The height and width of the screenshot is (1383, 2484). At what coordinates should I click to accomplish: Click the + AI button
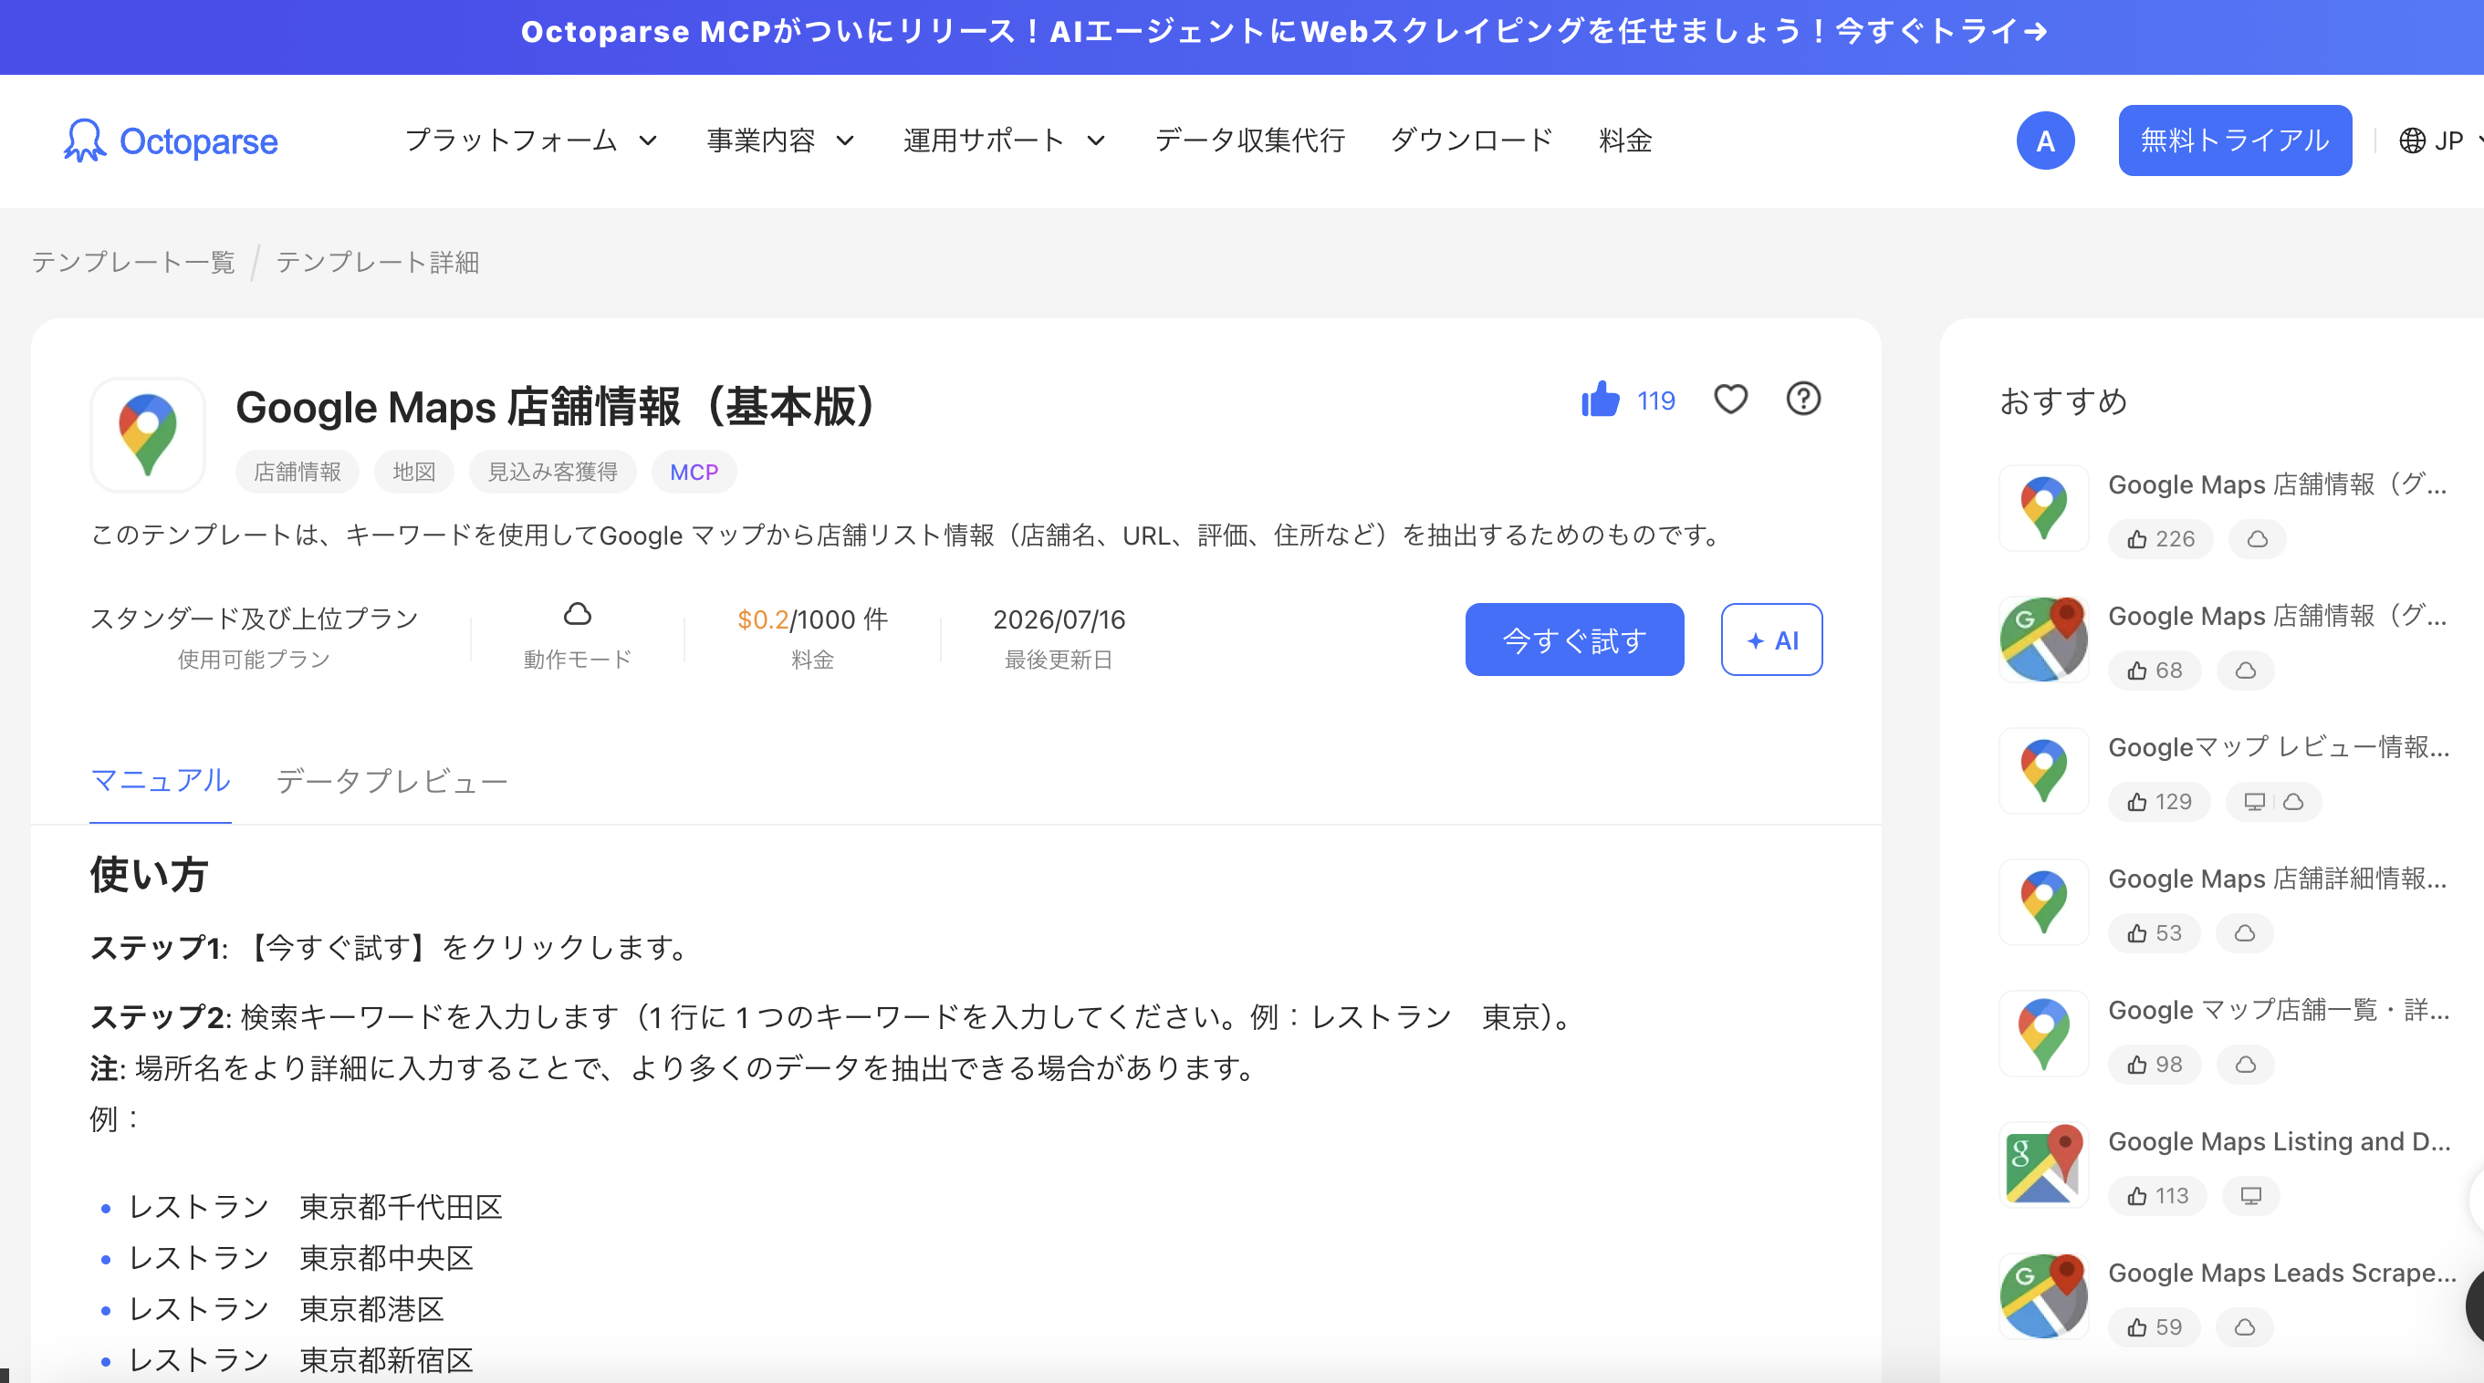coord(1772,640)
